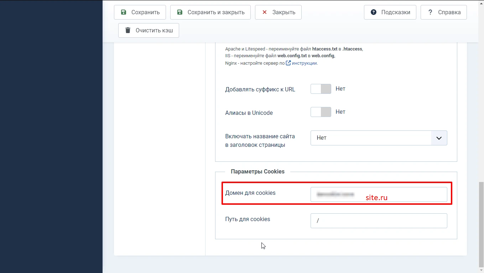
Task: Enable the Добавлять суффикс к URL toggle
Action: tap(320, 89)
